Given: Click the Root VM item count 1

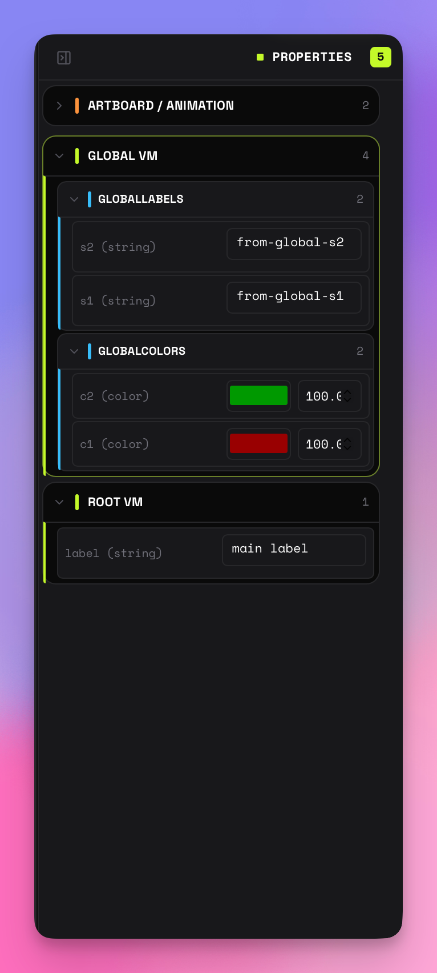Looking at the screenshot, I should 366,502.
